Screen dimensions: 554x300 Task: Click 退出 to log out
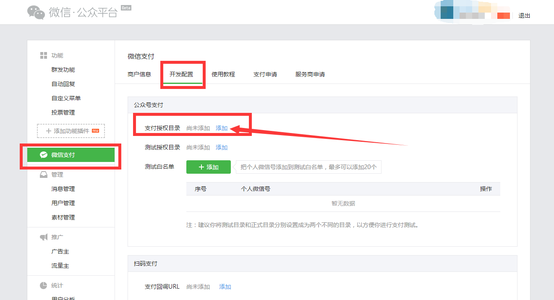click(x=524, y=16)
